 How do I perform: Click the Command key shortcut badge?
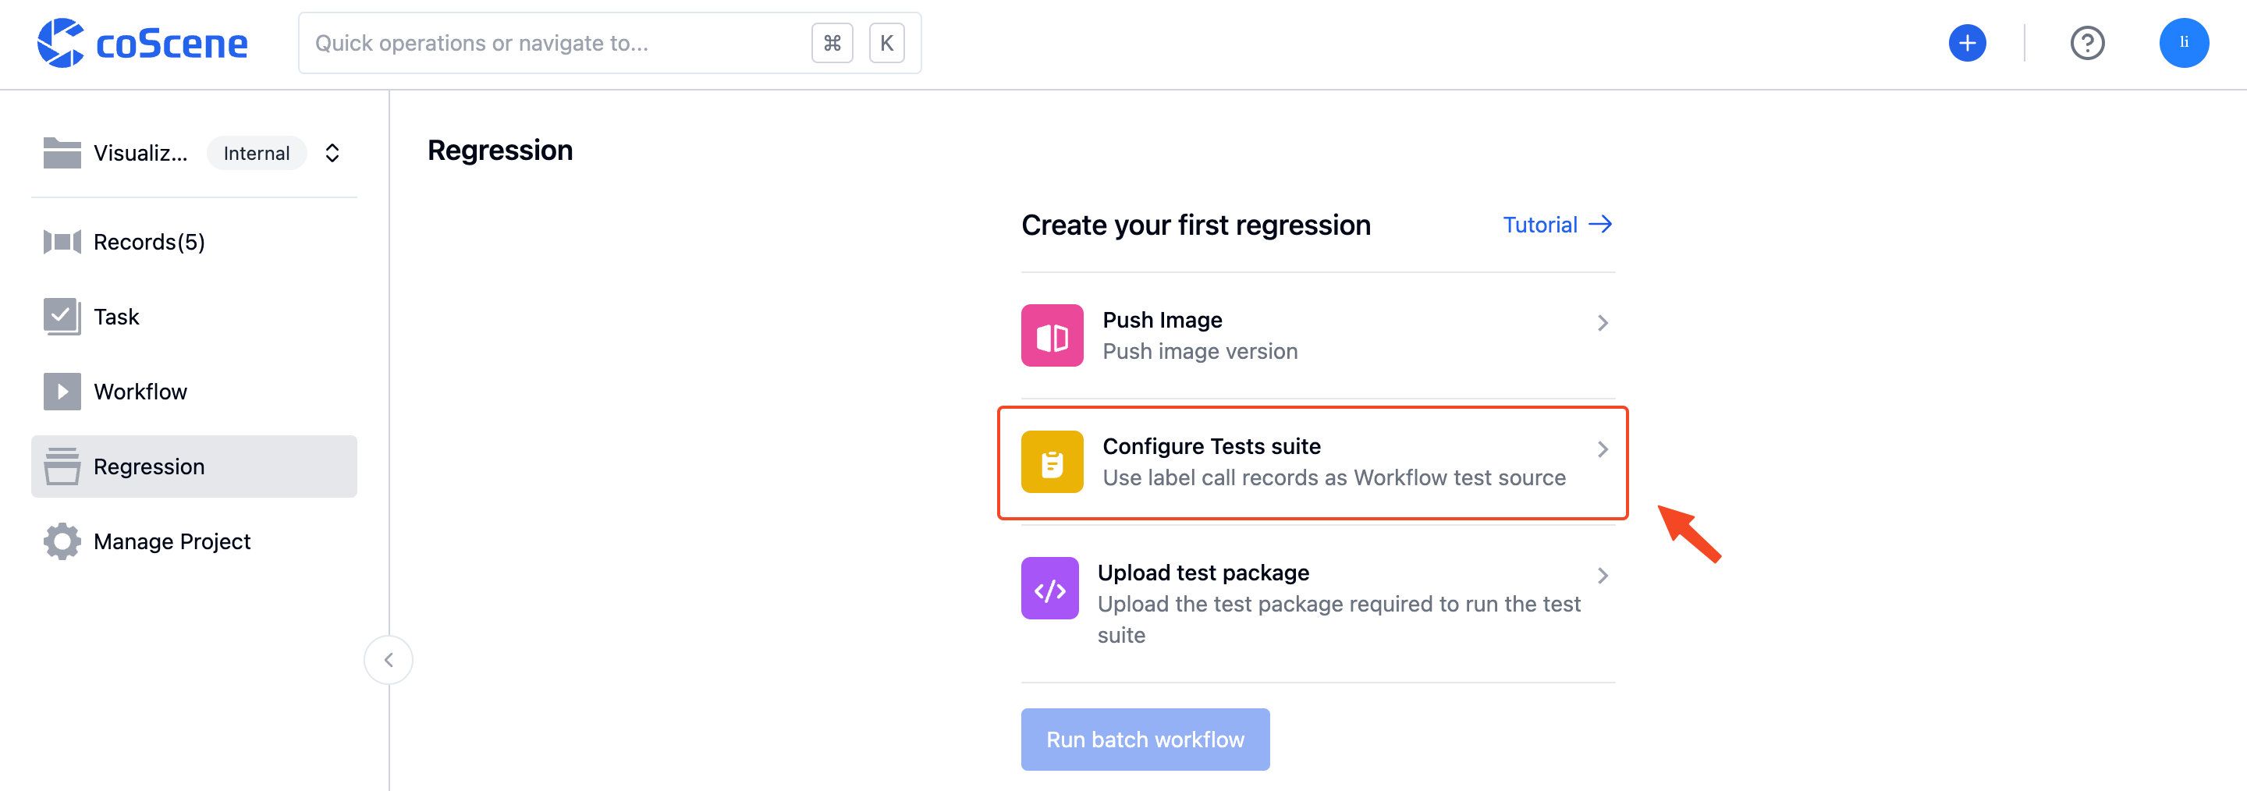click(832, 43)
